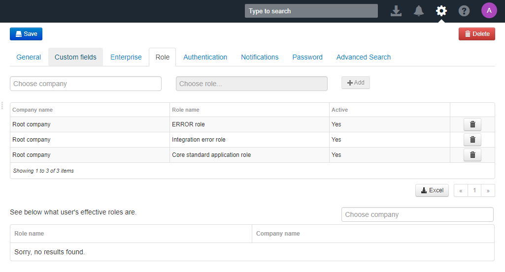Go to next page of results
The height and width of the screenshot is (272, 505).
(488, 190)
